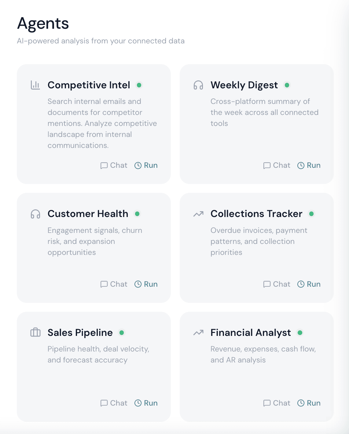Run the Sales Pipeline agent
The height and width of the screenshot is (434, 349).
tap(146, 403)
